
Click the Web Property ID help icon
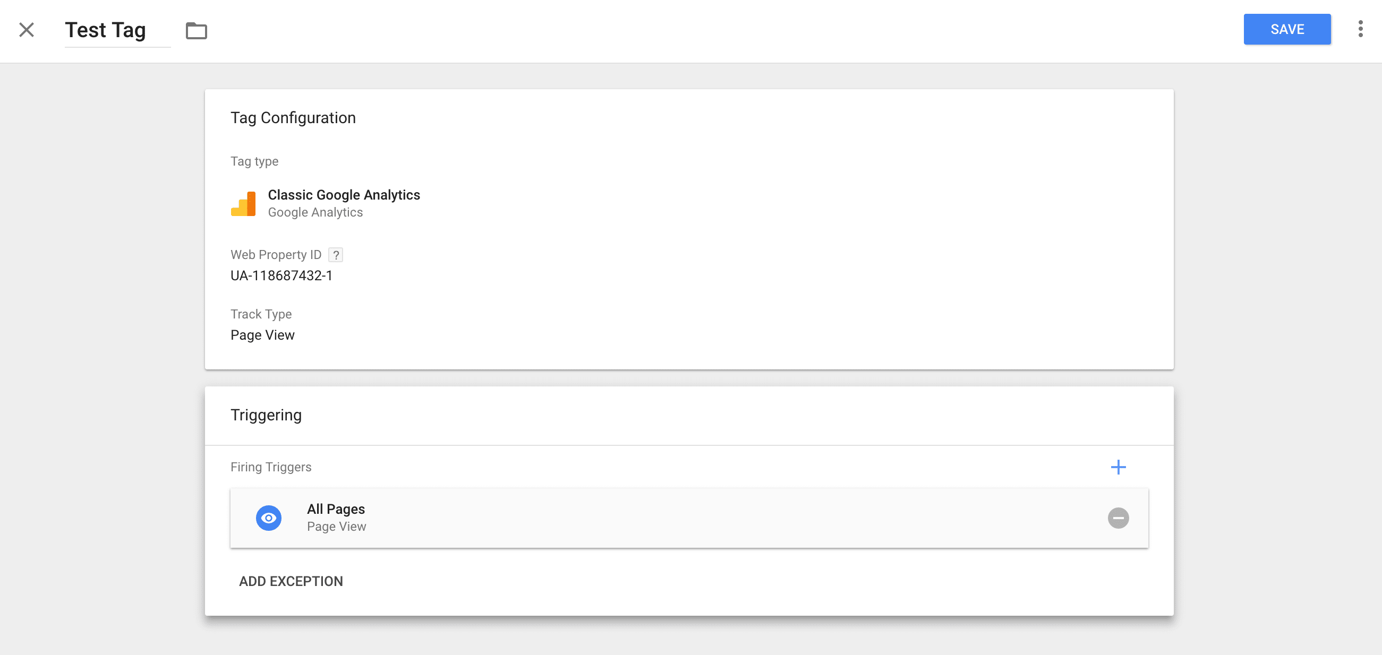click(x=336, y=255)
